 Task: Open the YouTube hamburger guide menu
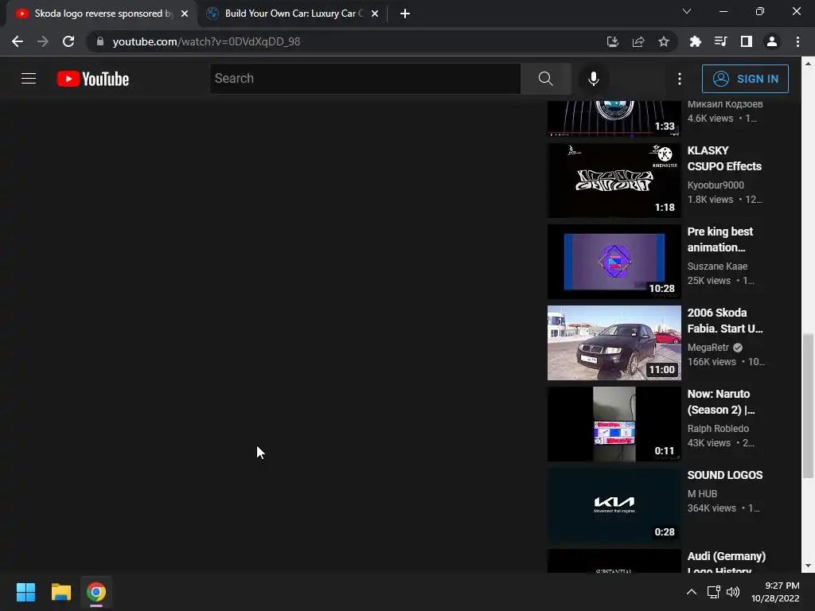pyautogui.click(x=29, y=79)
